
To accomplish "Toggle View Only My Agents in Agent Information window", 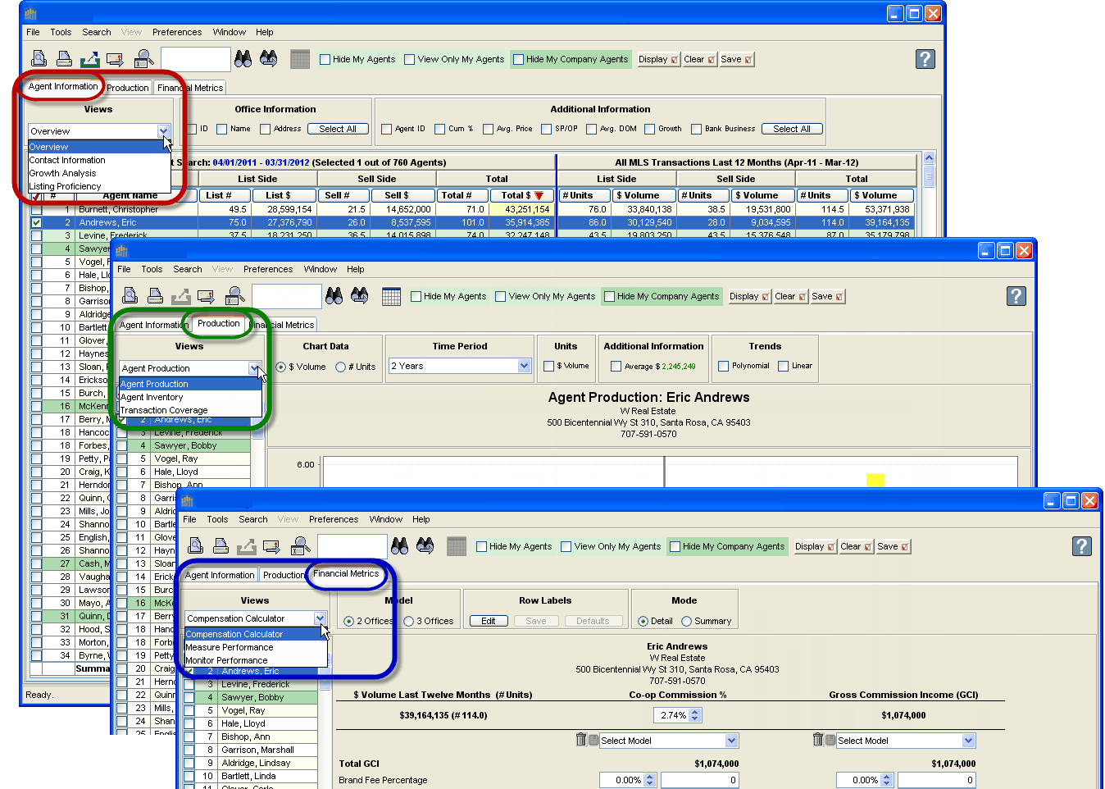I will (410, 59).
